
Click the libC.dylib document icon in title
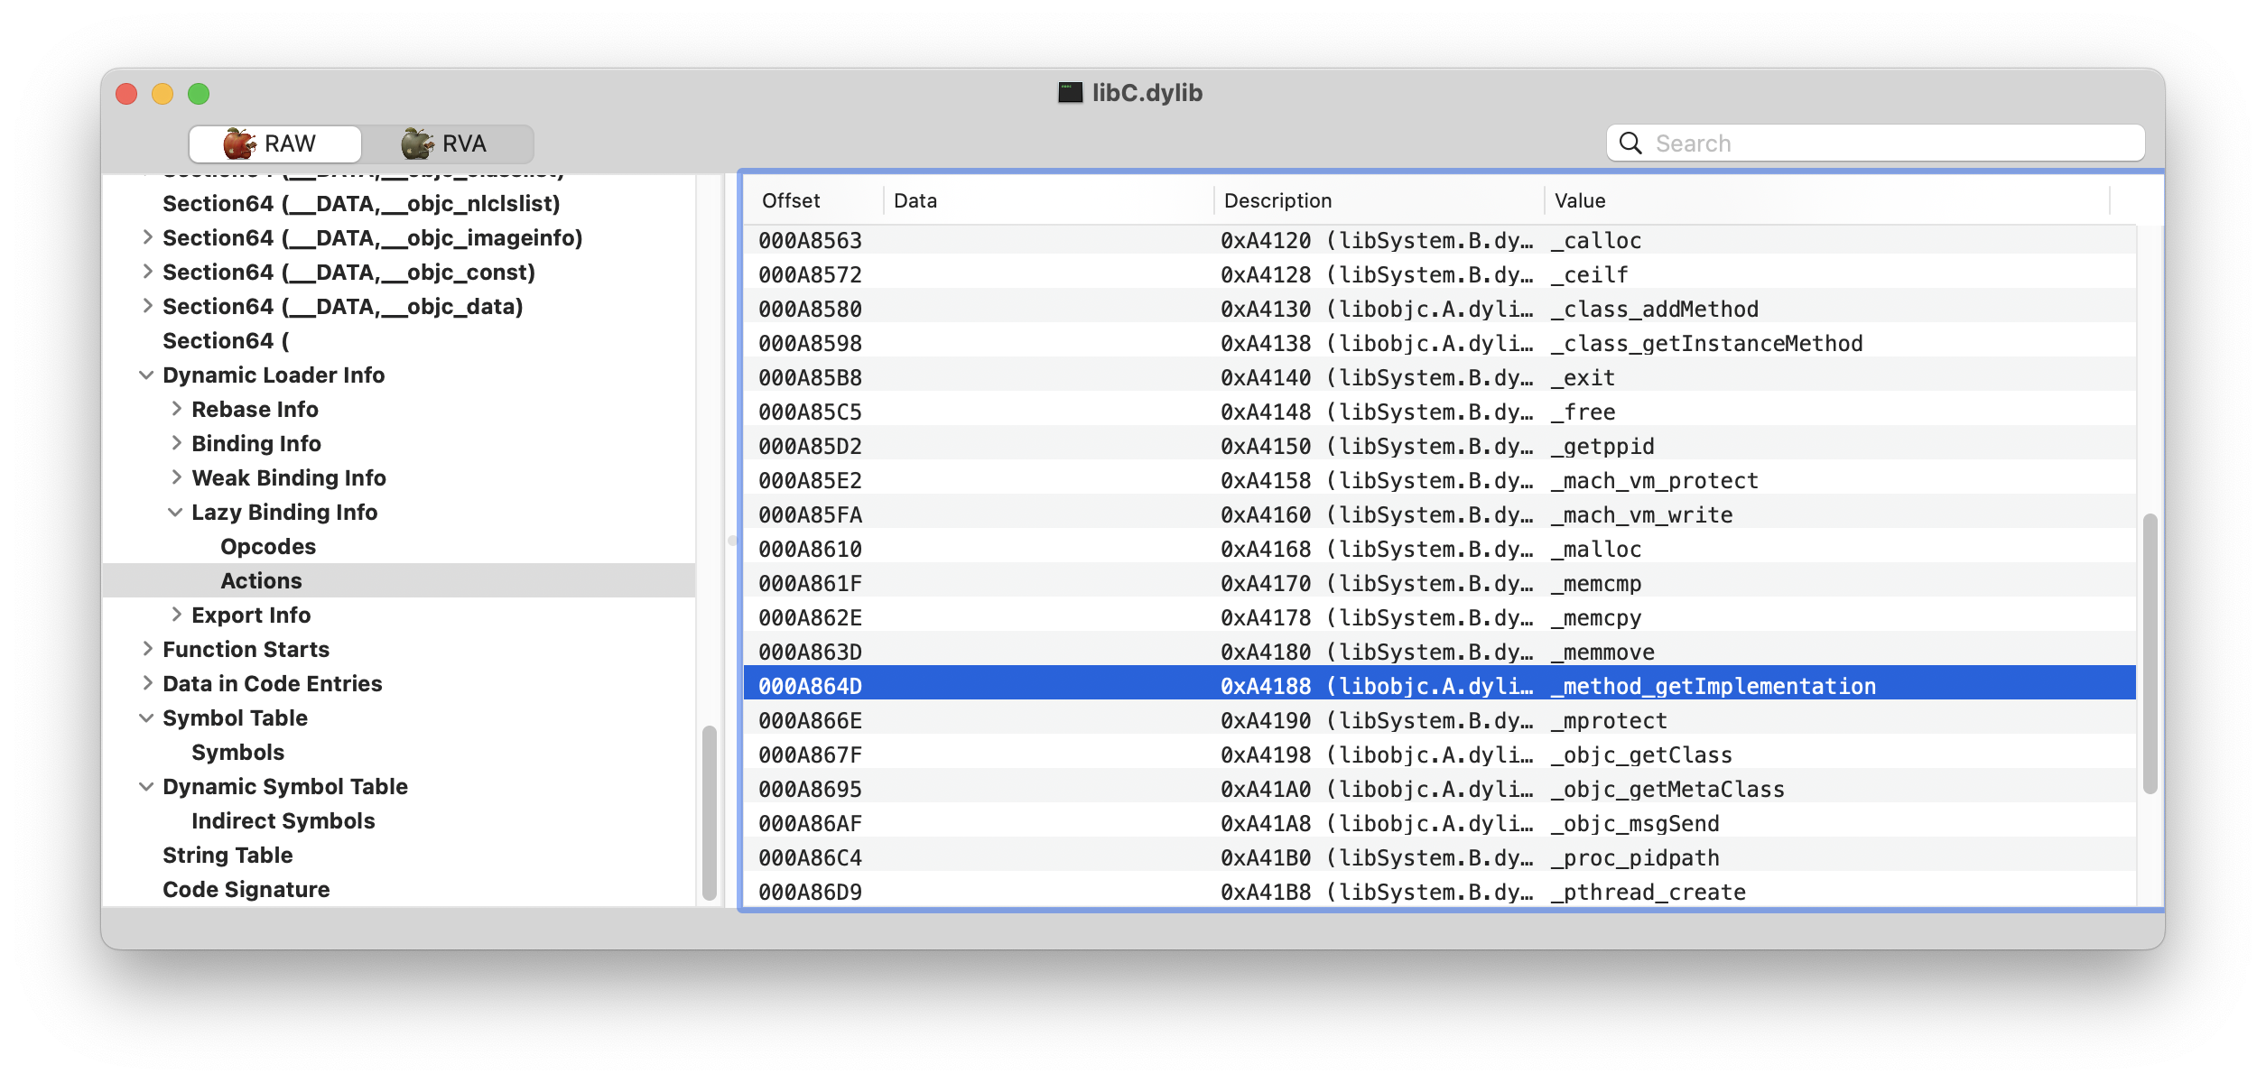(1070, 93)
